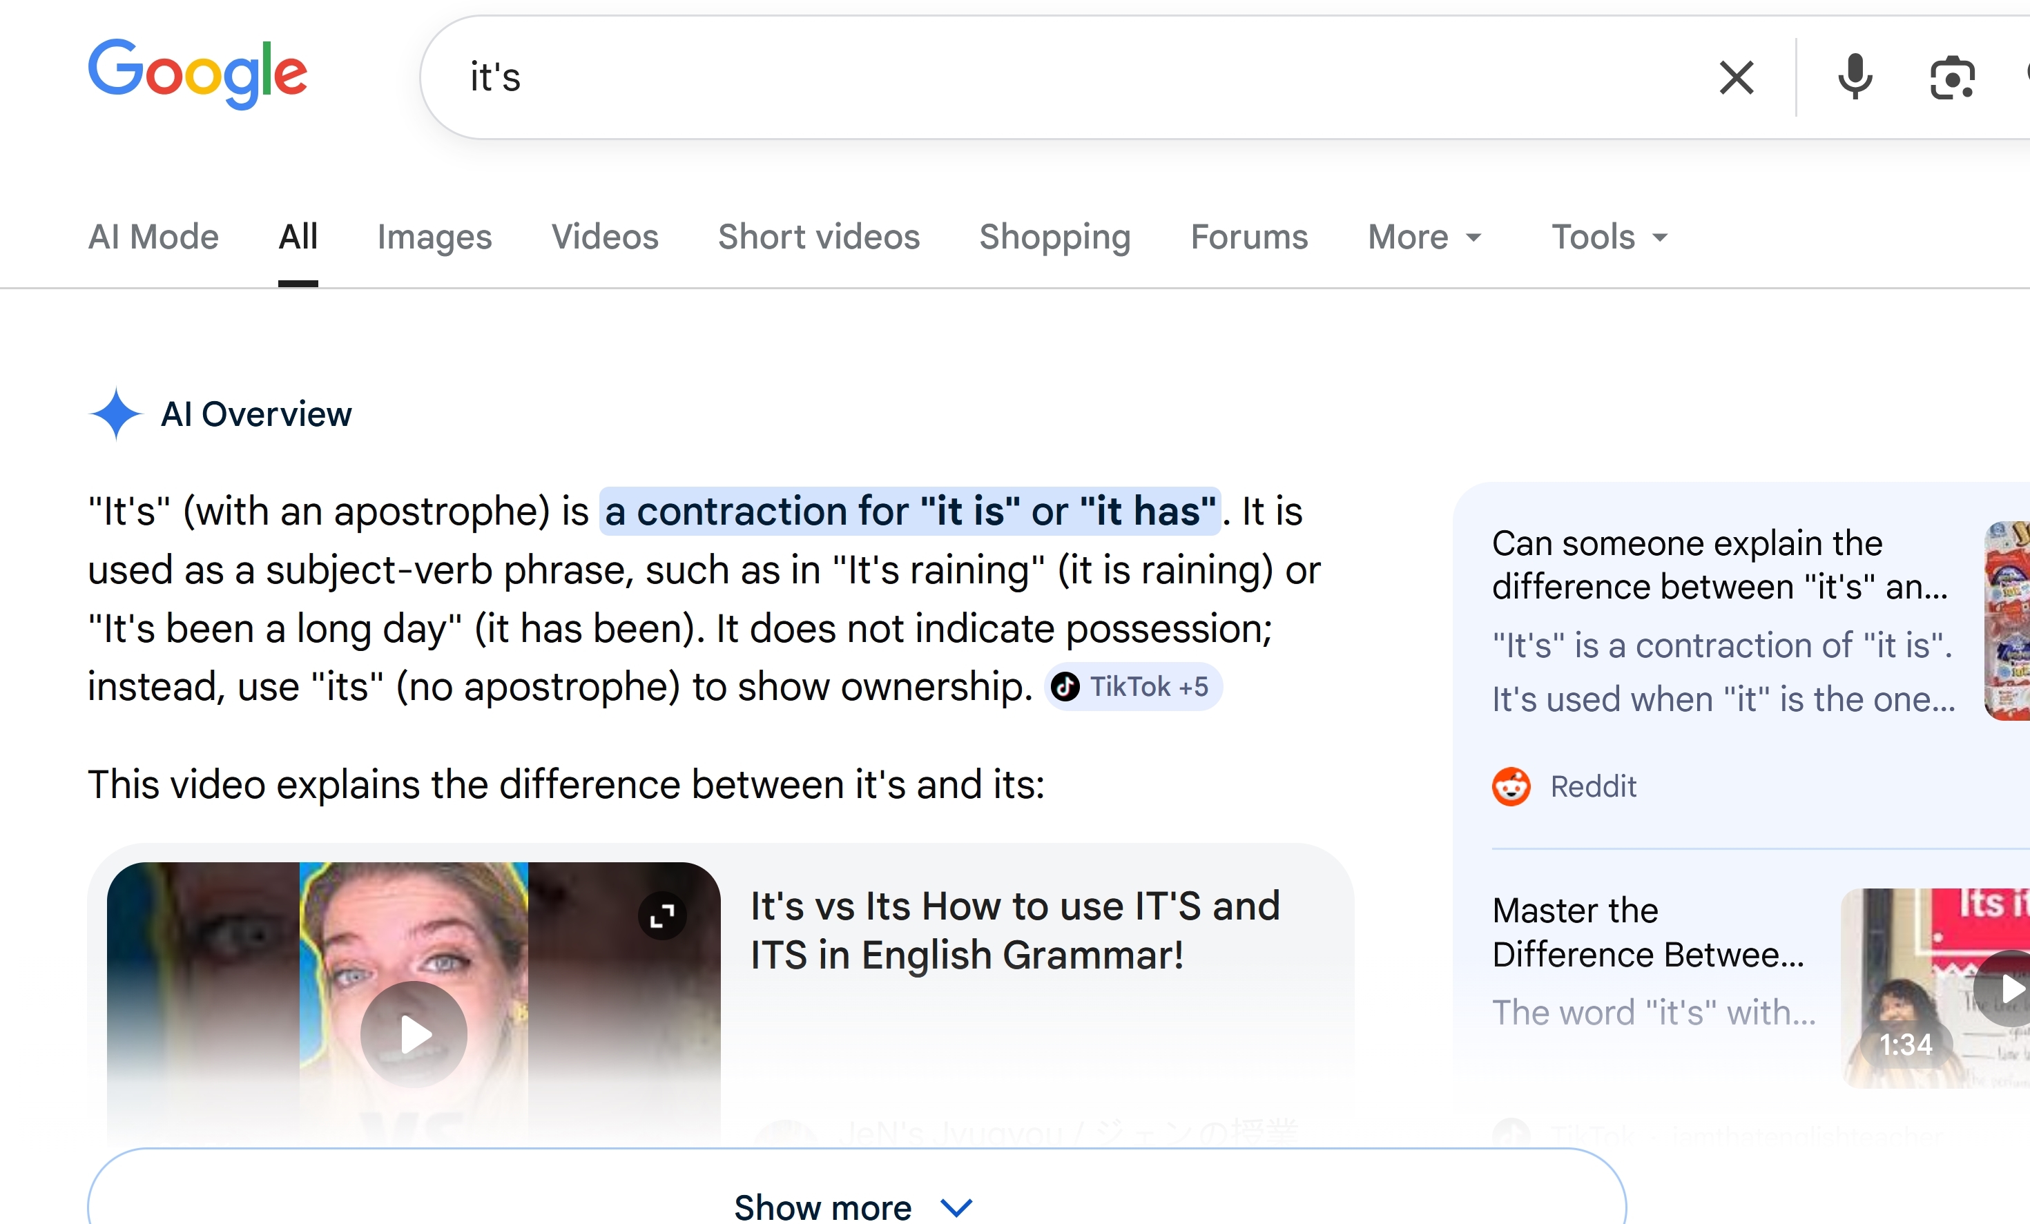Play the It's vs Its video
The height and width of the screenshot is (1224, 2030).
[x=414, y=1035]
